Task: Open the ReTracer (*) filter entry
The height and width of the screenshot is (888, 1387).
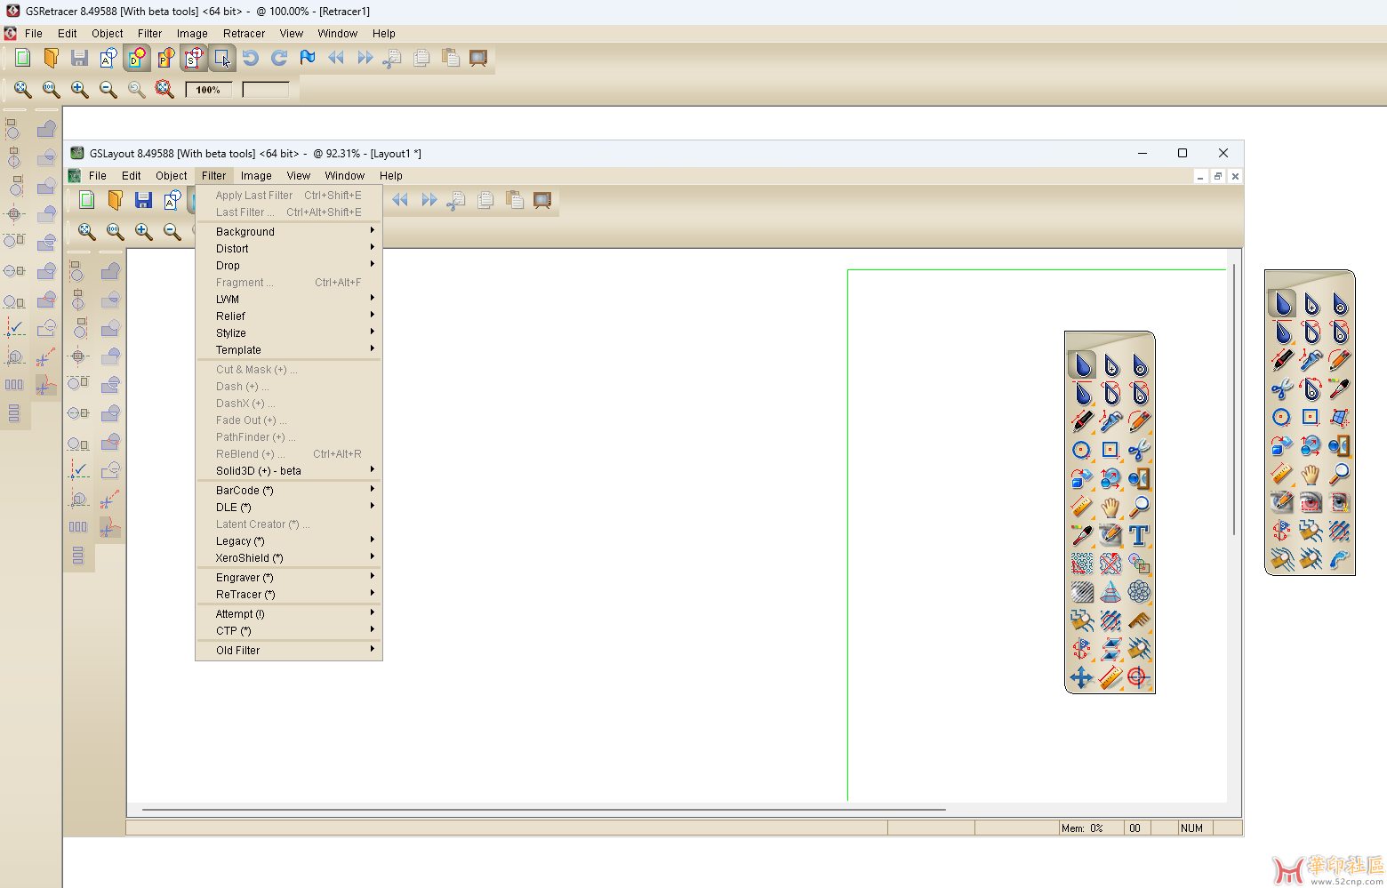Action: coord(289,594)
